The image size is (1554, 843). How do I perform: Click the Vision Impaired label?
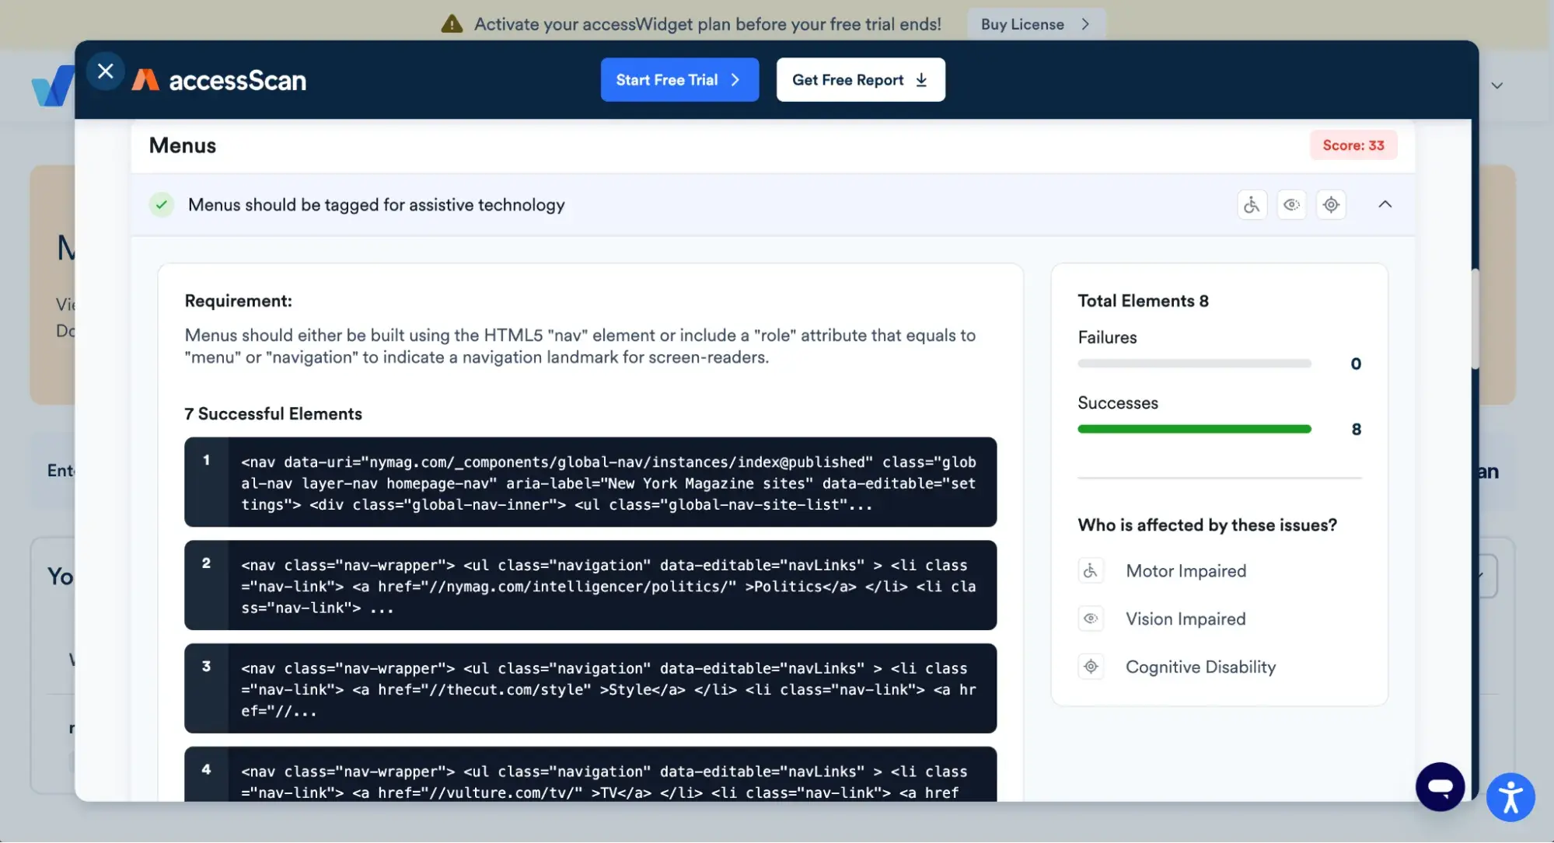pos(1186,619)
